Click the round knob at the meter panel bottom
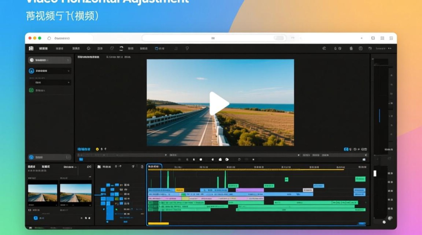Viewport: 422px width, 235px height. pos(384,222)
